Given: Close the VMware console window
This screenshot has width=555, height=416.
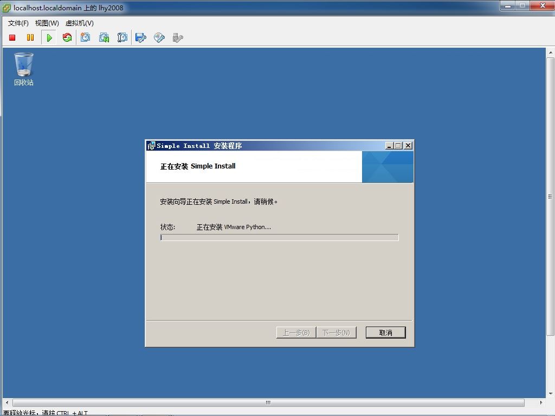Looking at the screenshot, I should pyautogui.click(x=542, y=5).
